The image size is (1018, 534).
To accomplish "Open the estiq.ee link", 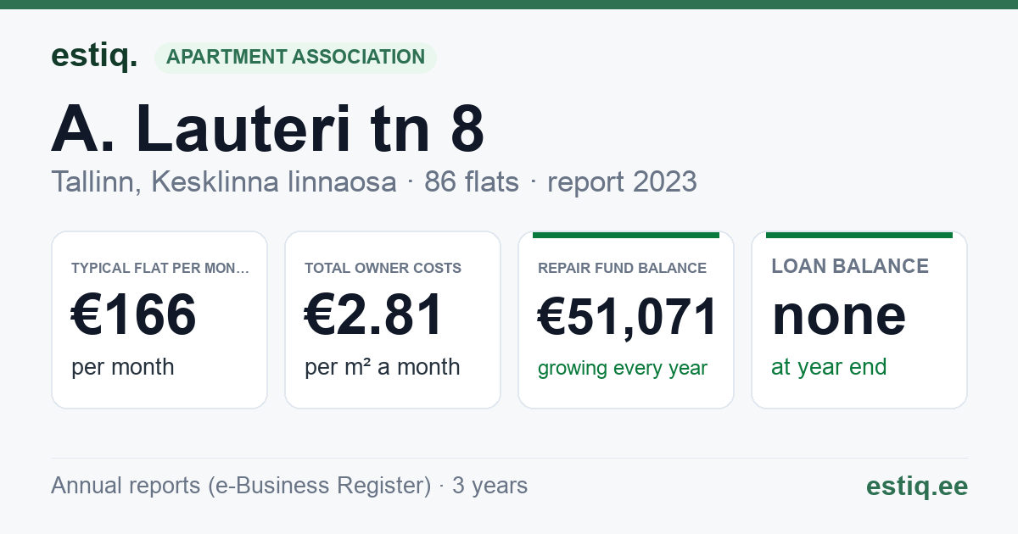I will [917, 486].
